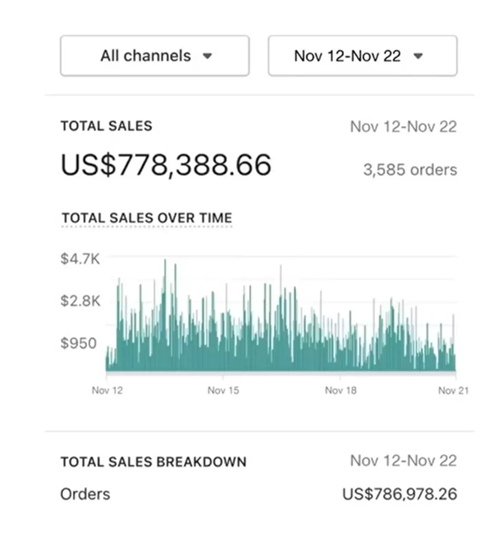This screenshot has height=544, width=494.
Task: Click the date label beside TOTAL SALES heading
Action: [403, 127]
